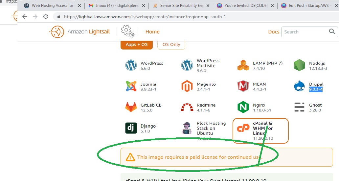Click the MEAN 4.4.2-1 label

tap(260, 87)
